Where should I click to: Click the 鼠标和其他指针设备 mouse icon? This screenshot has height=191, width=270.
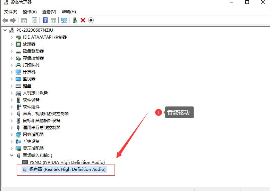coord(18,120)
